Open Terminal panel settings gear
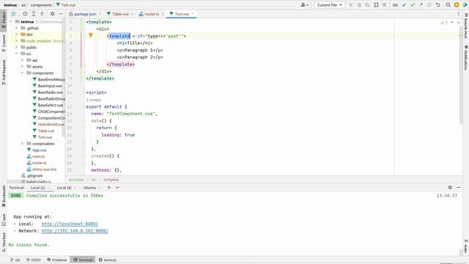469x264 pixels. click(450, 188)
